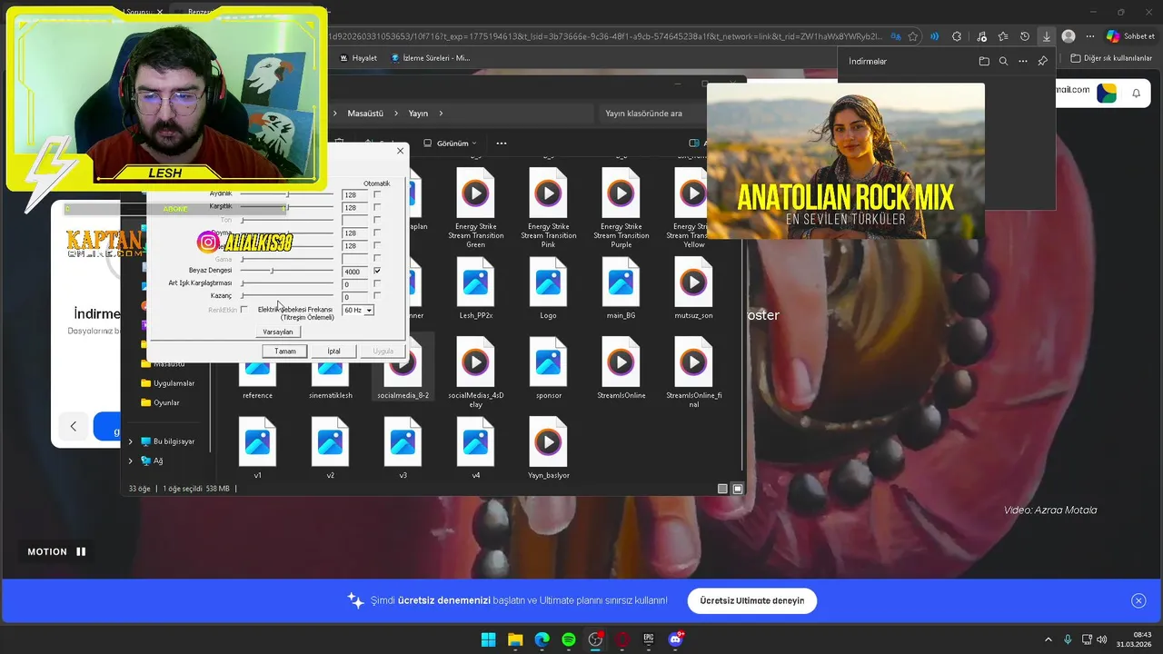This screenshot has height=654, width=1163.
Task: Open more options in İndirmeler panel
Action: coord(1023,61)
